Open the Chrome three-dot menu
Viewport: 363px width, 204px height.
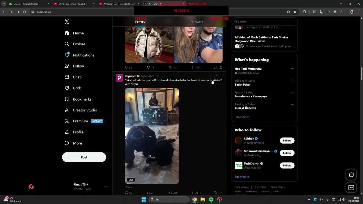coord(359,12)
